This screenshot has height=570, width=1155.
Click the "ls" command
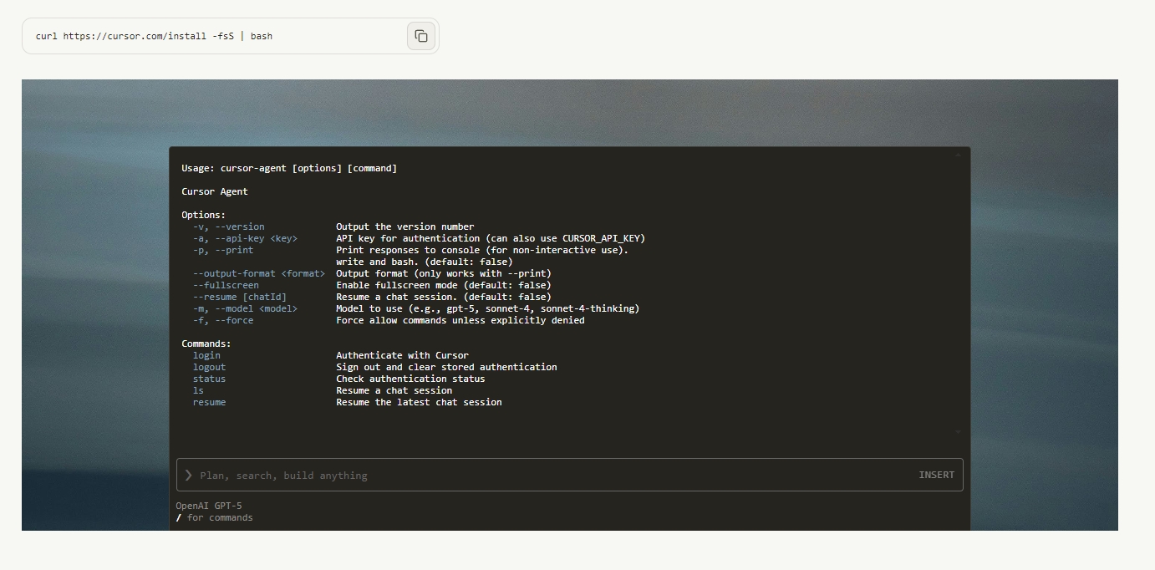coord(198,390)
